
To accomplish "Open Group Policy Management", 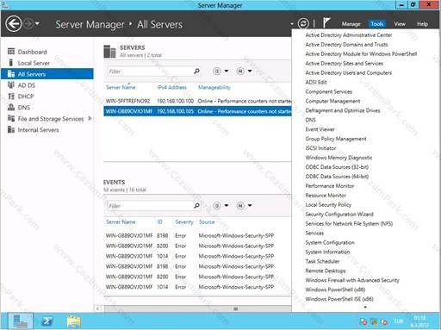I will [x=336, y=139].
